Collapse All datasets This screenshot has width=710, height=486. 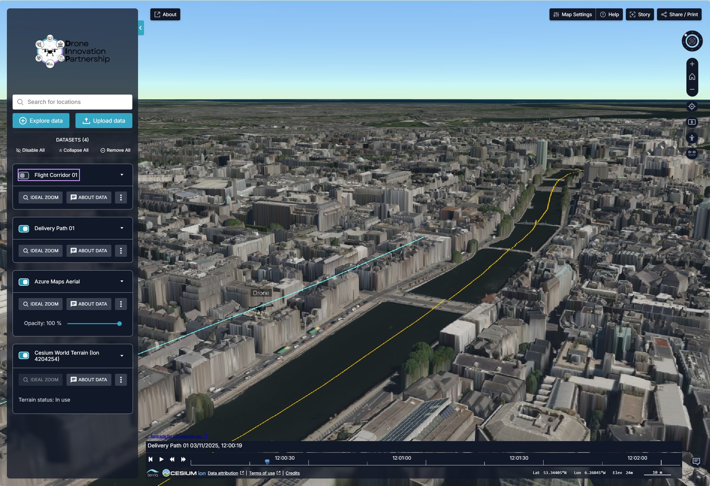tap(73, 150)
